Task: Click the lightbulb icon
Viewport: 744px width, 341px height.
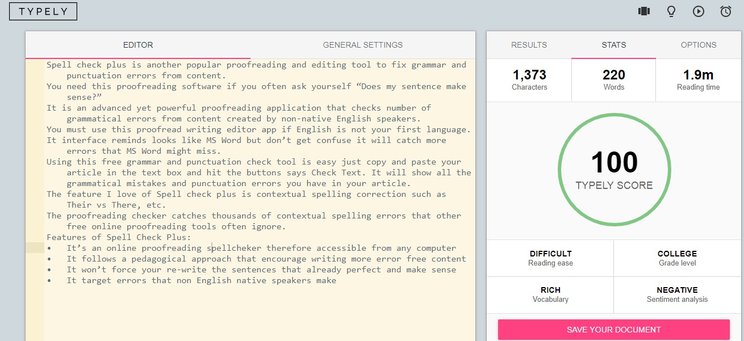Action: pyautogui.click(x=671, y=11)
